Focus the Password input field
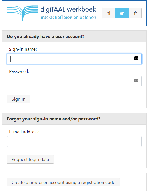The height and width of the screenshot is (195, 150). [x=74, y=81]
